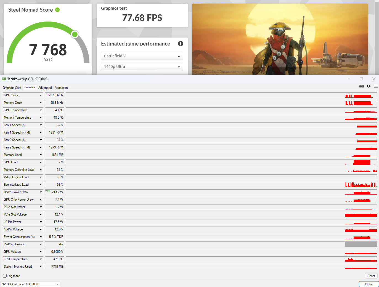The width and height of the screenshot is (379, 287).
Task: Switch to the Advanced tab
Action: coord(45,88)
